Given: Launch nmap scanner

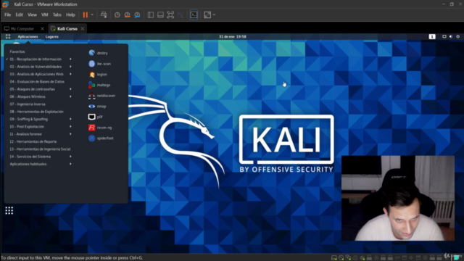Looking at the screenshot, I should (x=97, y=107).
